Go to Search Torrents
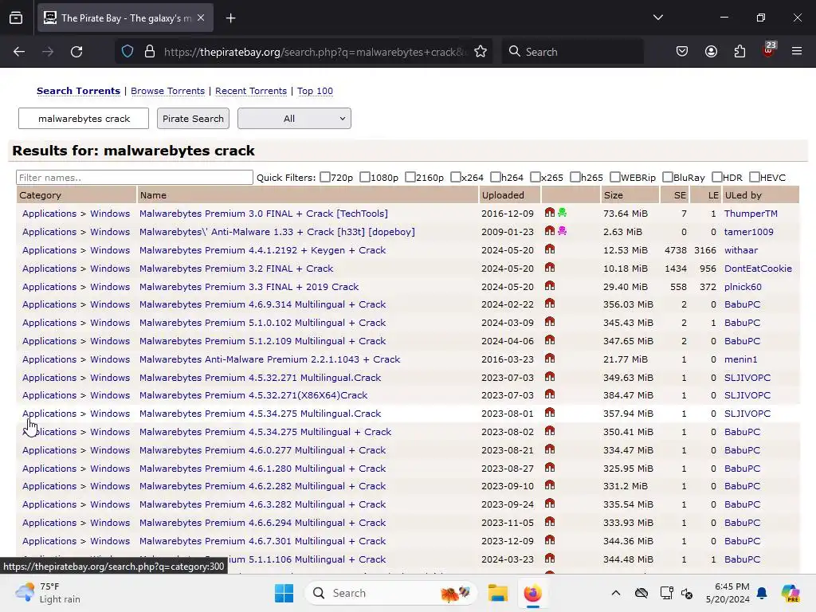This screenshot has height=612, width=816. point(79,91)
